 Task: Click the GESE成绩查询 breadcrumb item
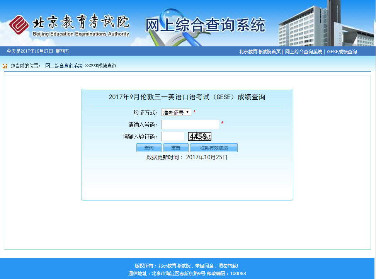[x=102, y=66]
